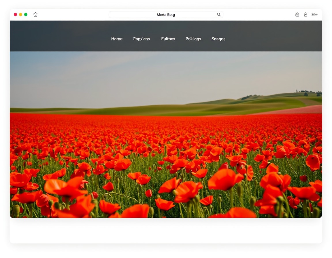This screenshot has height=258, width=332.
Task: Minimize the window using yellow button
Action: pos(20,14)
